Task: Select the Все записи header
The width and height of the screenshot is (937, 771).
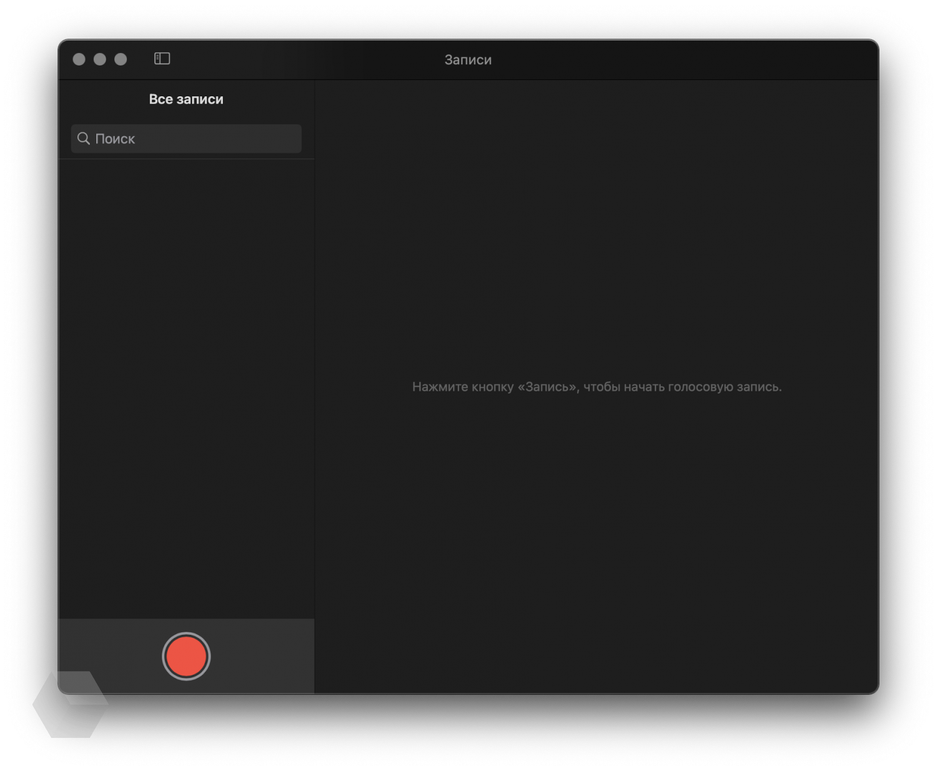Action: coord(186,99)
